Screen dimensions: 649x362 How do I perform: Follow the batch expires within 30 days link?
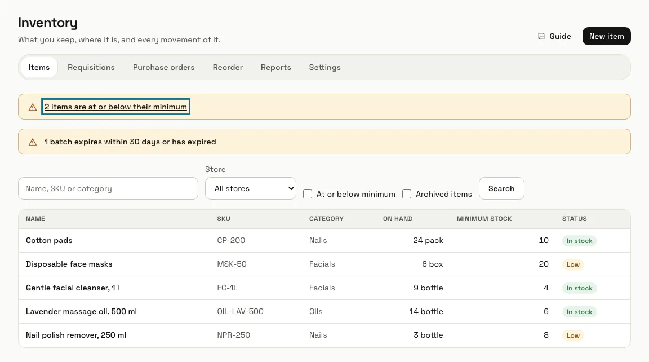(x=130, y=142)
